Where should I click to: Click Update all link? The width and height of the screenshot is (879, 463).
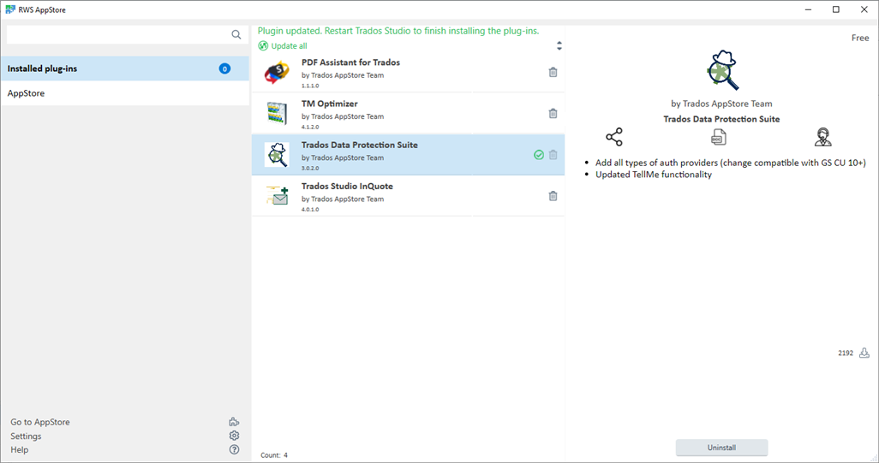pyautogui.click(x=290, y=46)
